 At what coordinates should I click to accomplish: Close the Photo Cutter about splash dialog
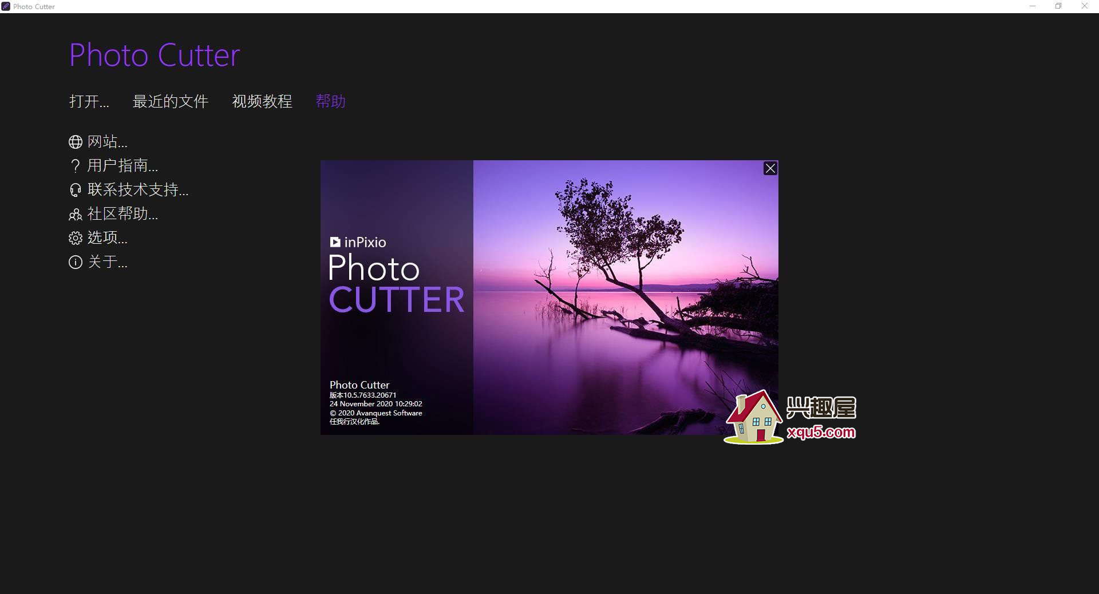click(770, 168)
